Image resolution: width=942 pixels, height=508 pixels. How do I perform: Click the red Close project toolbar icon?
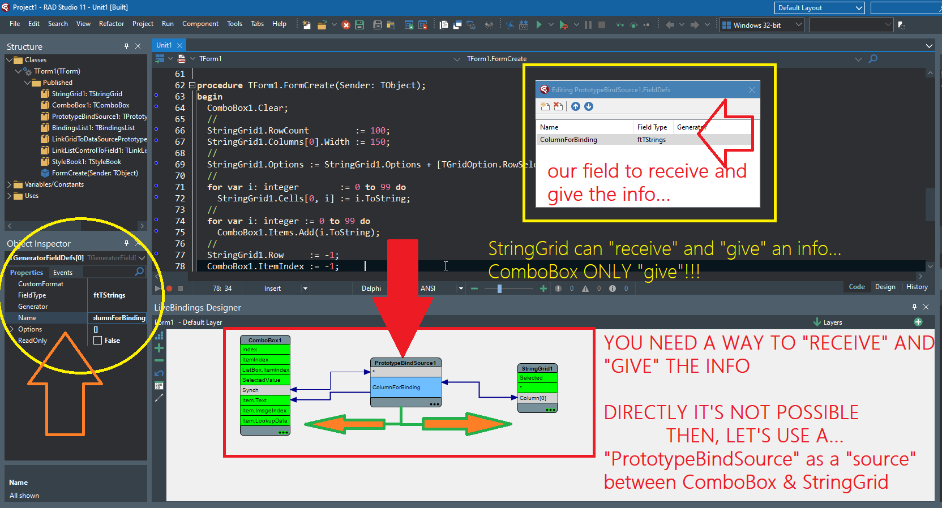[x=346, y=25]
